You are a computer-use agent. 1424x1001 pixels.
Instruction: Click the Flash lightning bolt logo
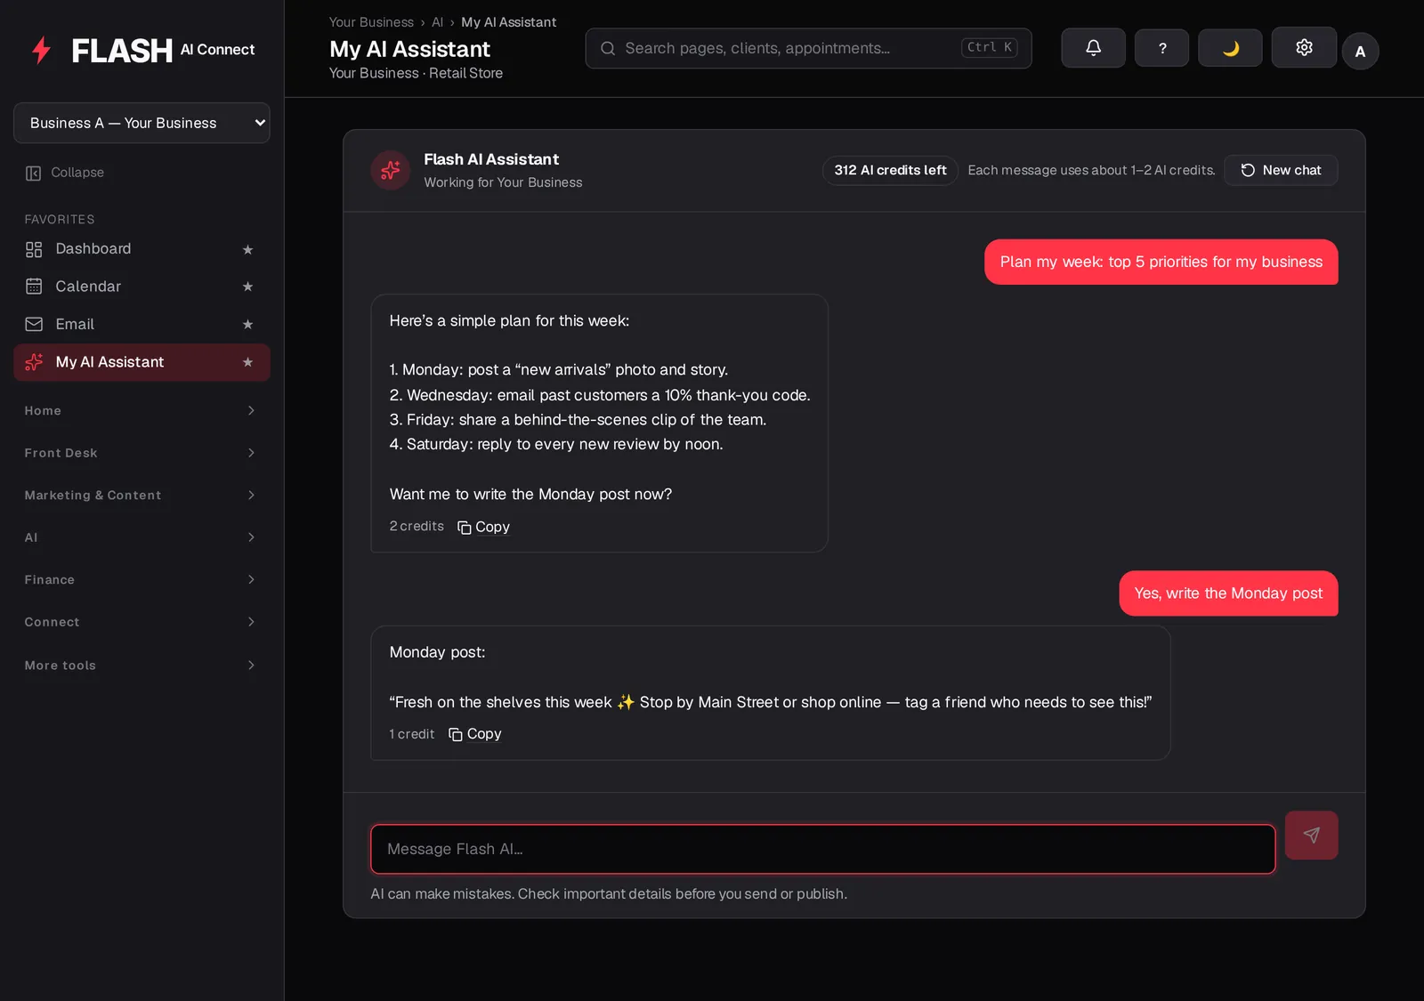(41, 50)
